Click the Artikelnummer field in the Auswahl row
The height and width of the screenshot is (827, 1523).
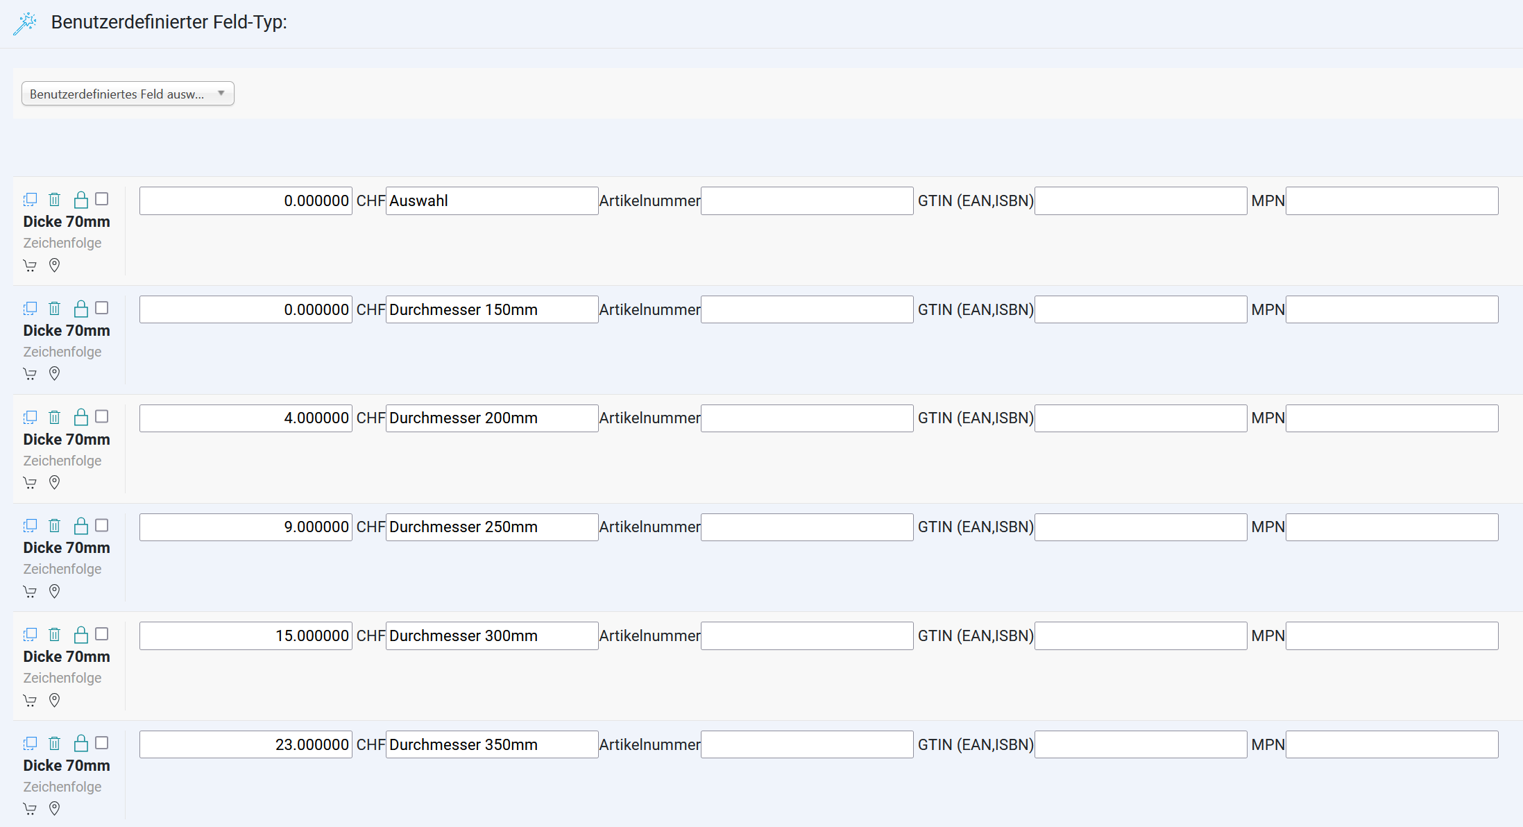pyautogui.click(x=806, y=201)
